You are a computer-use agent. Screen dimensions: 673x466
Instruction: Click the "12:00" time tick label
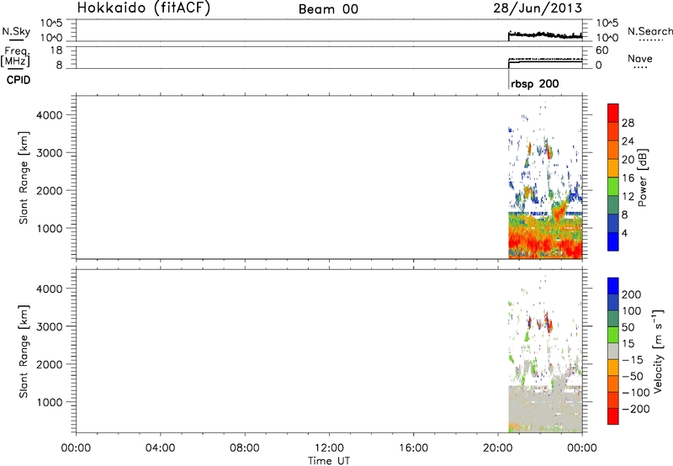point(329,448)
